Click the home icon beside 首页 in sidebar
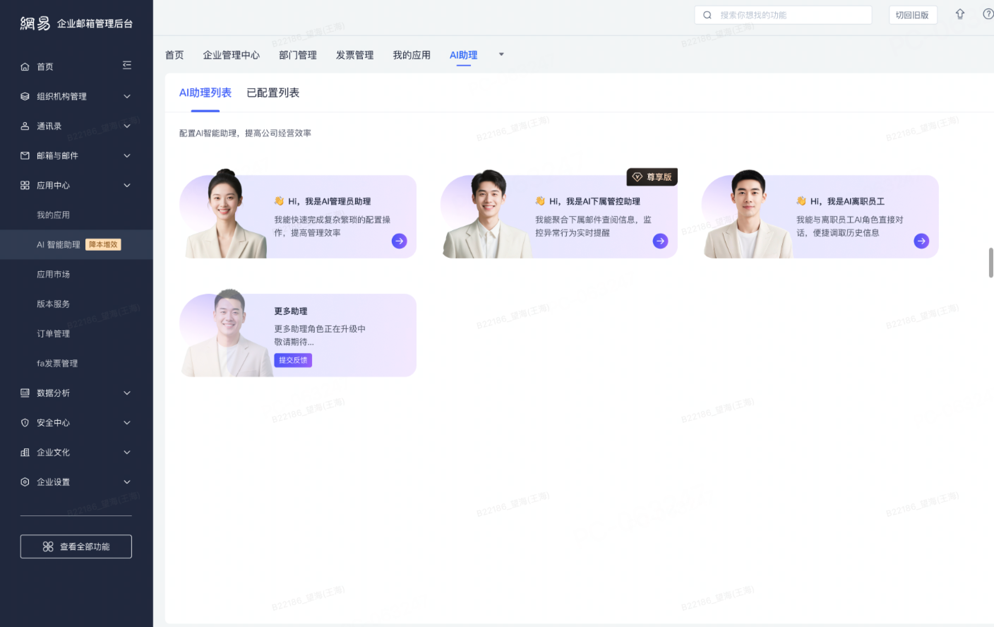This screenshot has height=627, width=994. point(25,67)
